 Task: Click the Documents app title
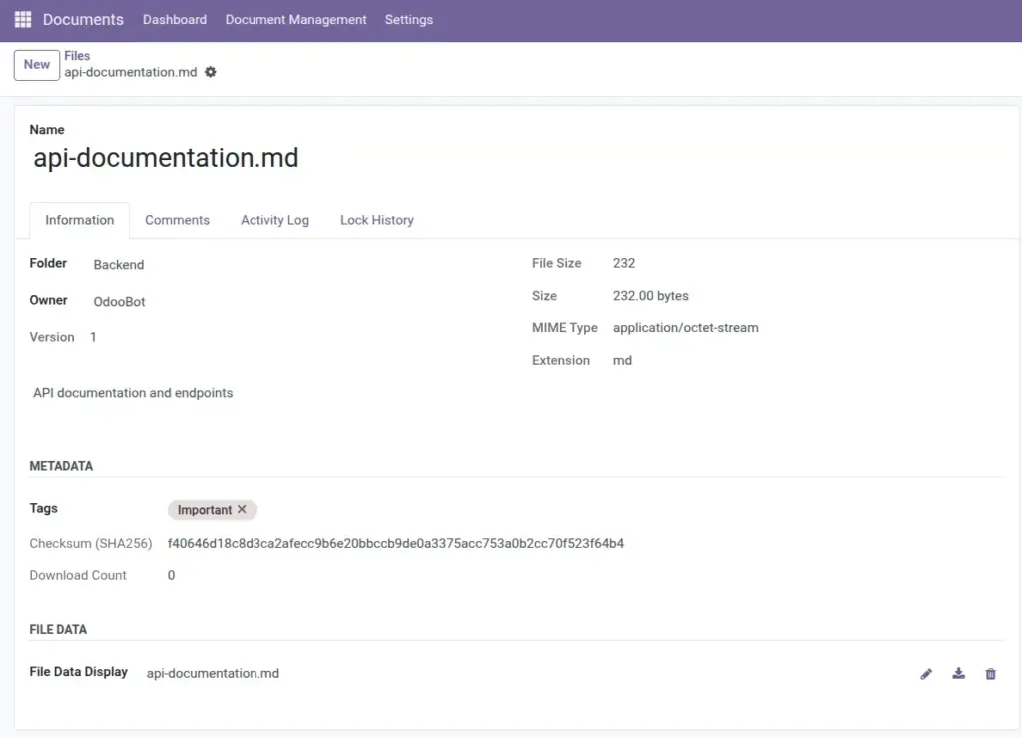coord(83,20)
